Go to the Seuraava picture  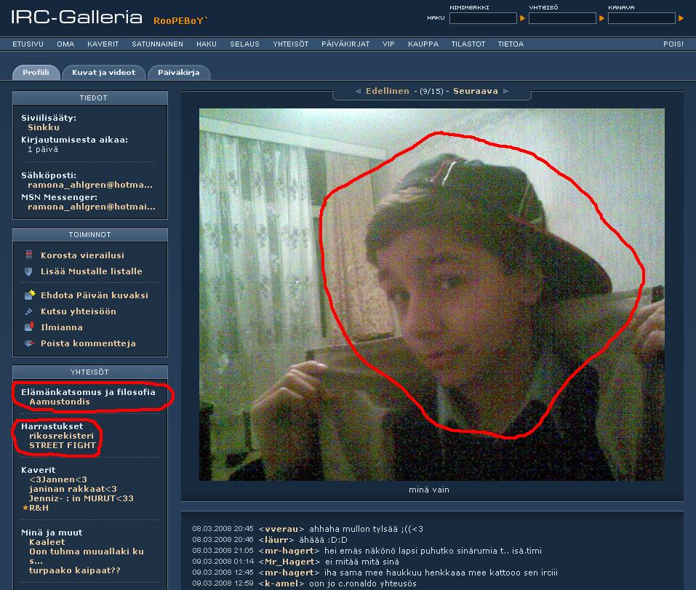[476, 91]
